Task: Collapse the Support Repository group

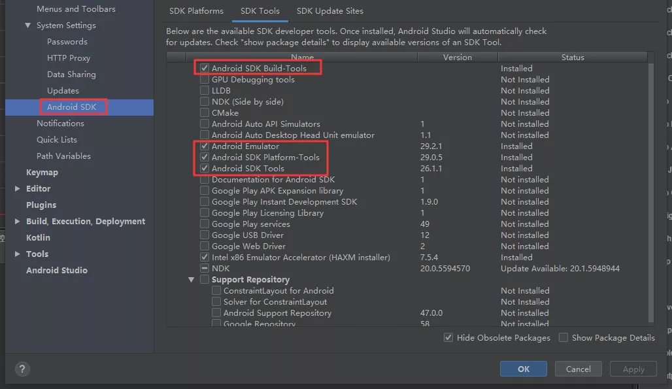Action: 192,280
